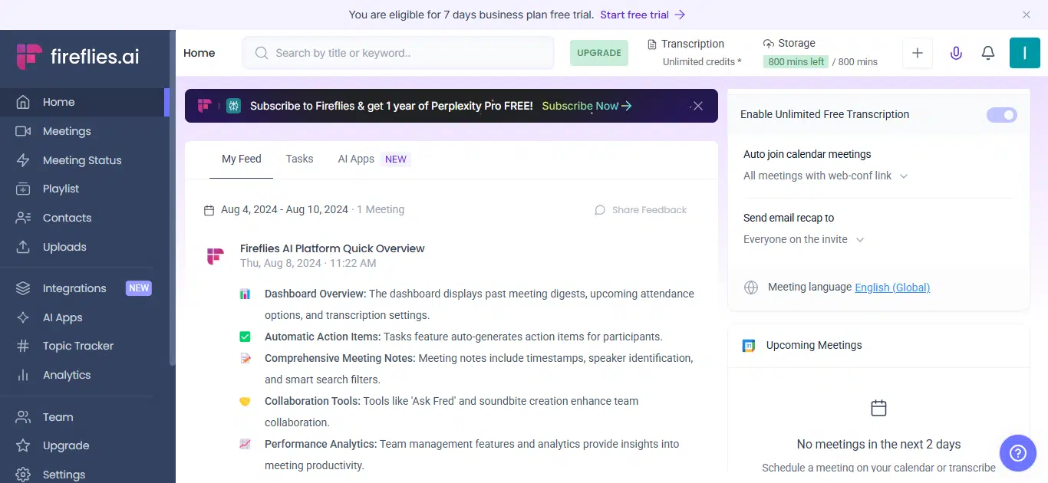
Task: Click the Transcription document icon
Action: click(652, 44)
